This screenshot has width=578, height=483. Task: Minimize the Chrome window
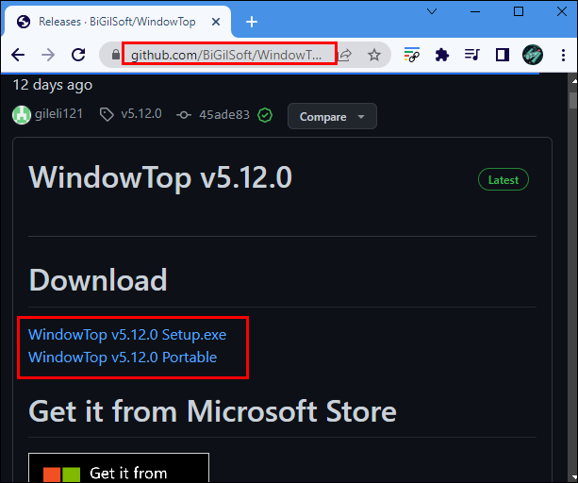(x=475, y=12)
